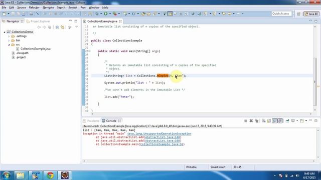This screenshot has width=321, height=180.
Task: Maximize the Console view
Action: tap(316, 121)
